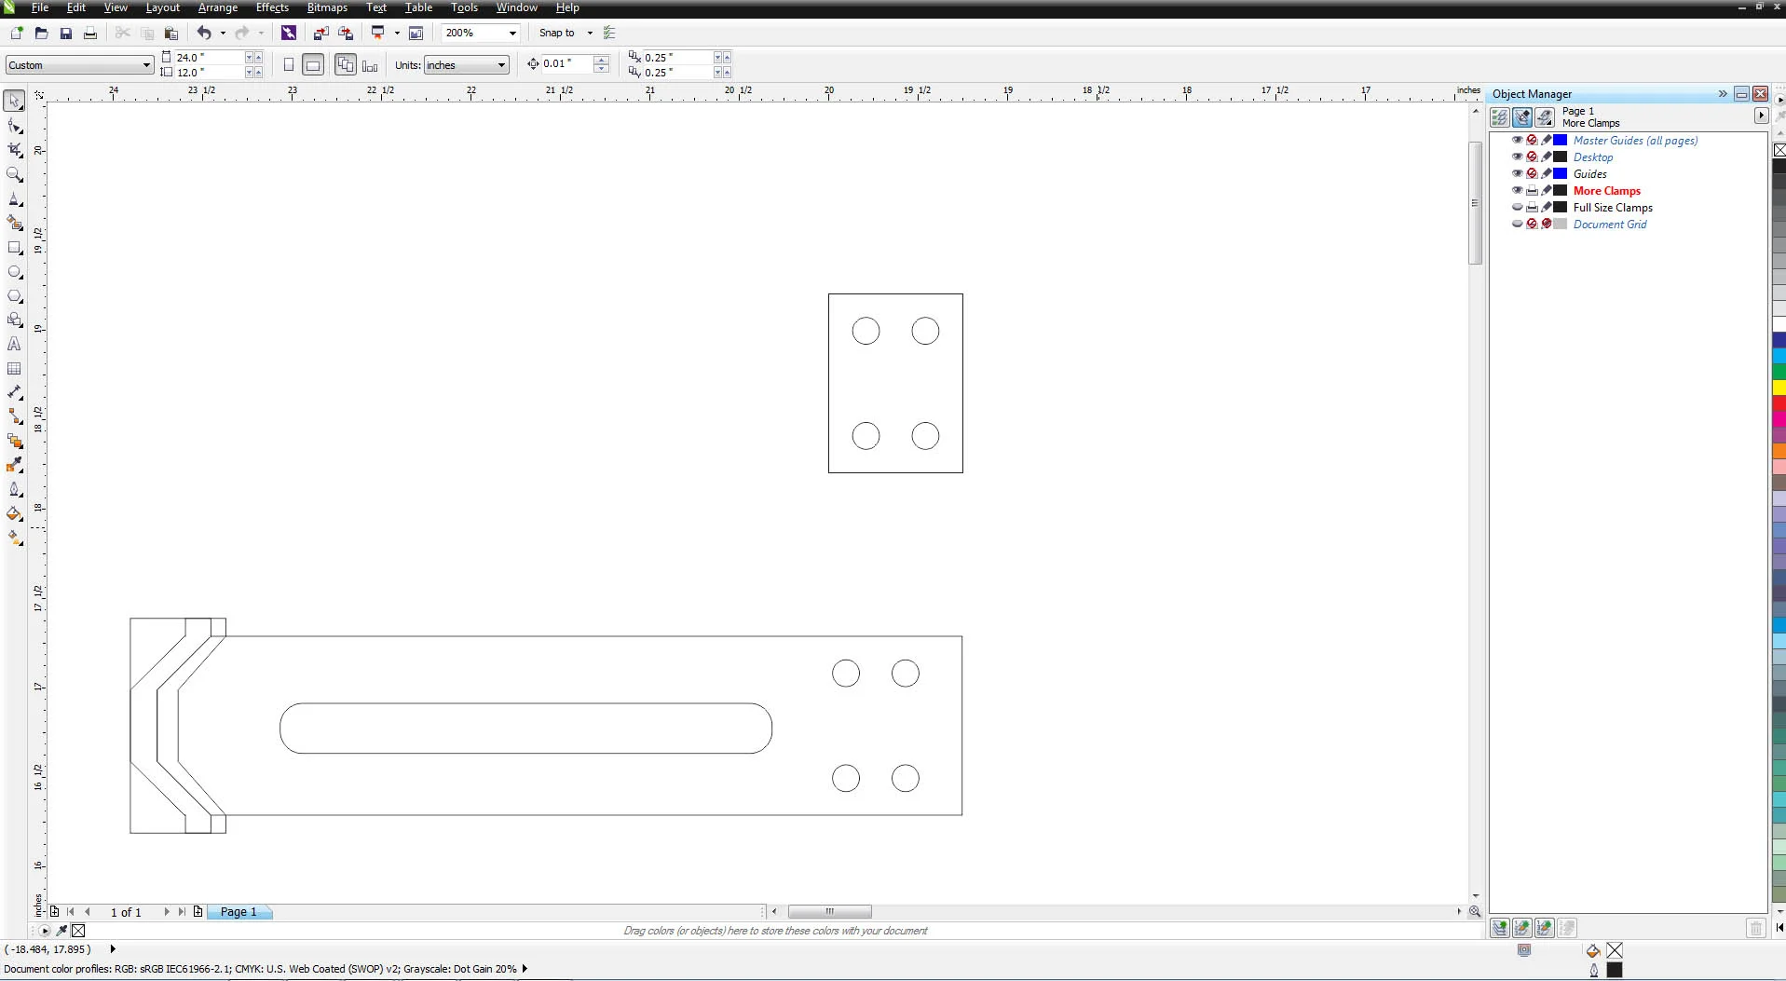Select landscape page orientation

[x=314, y=65]
